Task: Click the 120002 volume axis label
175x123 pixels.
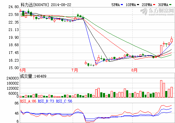Action: (x=12, y=88)
